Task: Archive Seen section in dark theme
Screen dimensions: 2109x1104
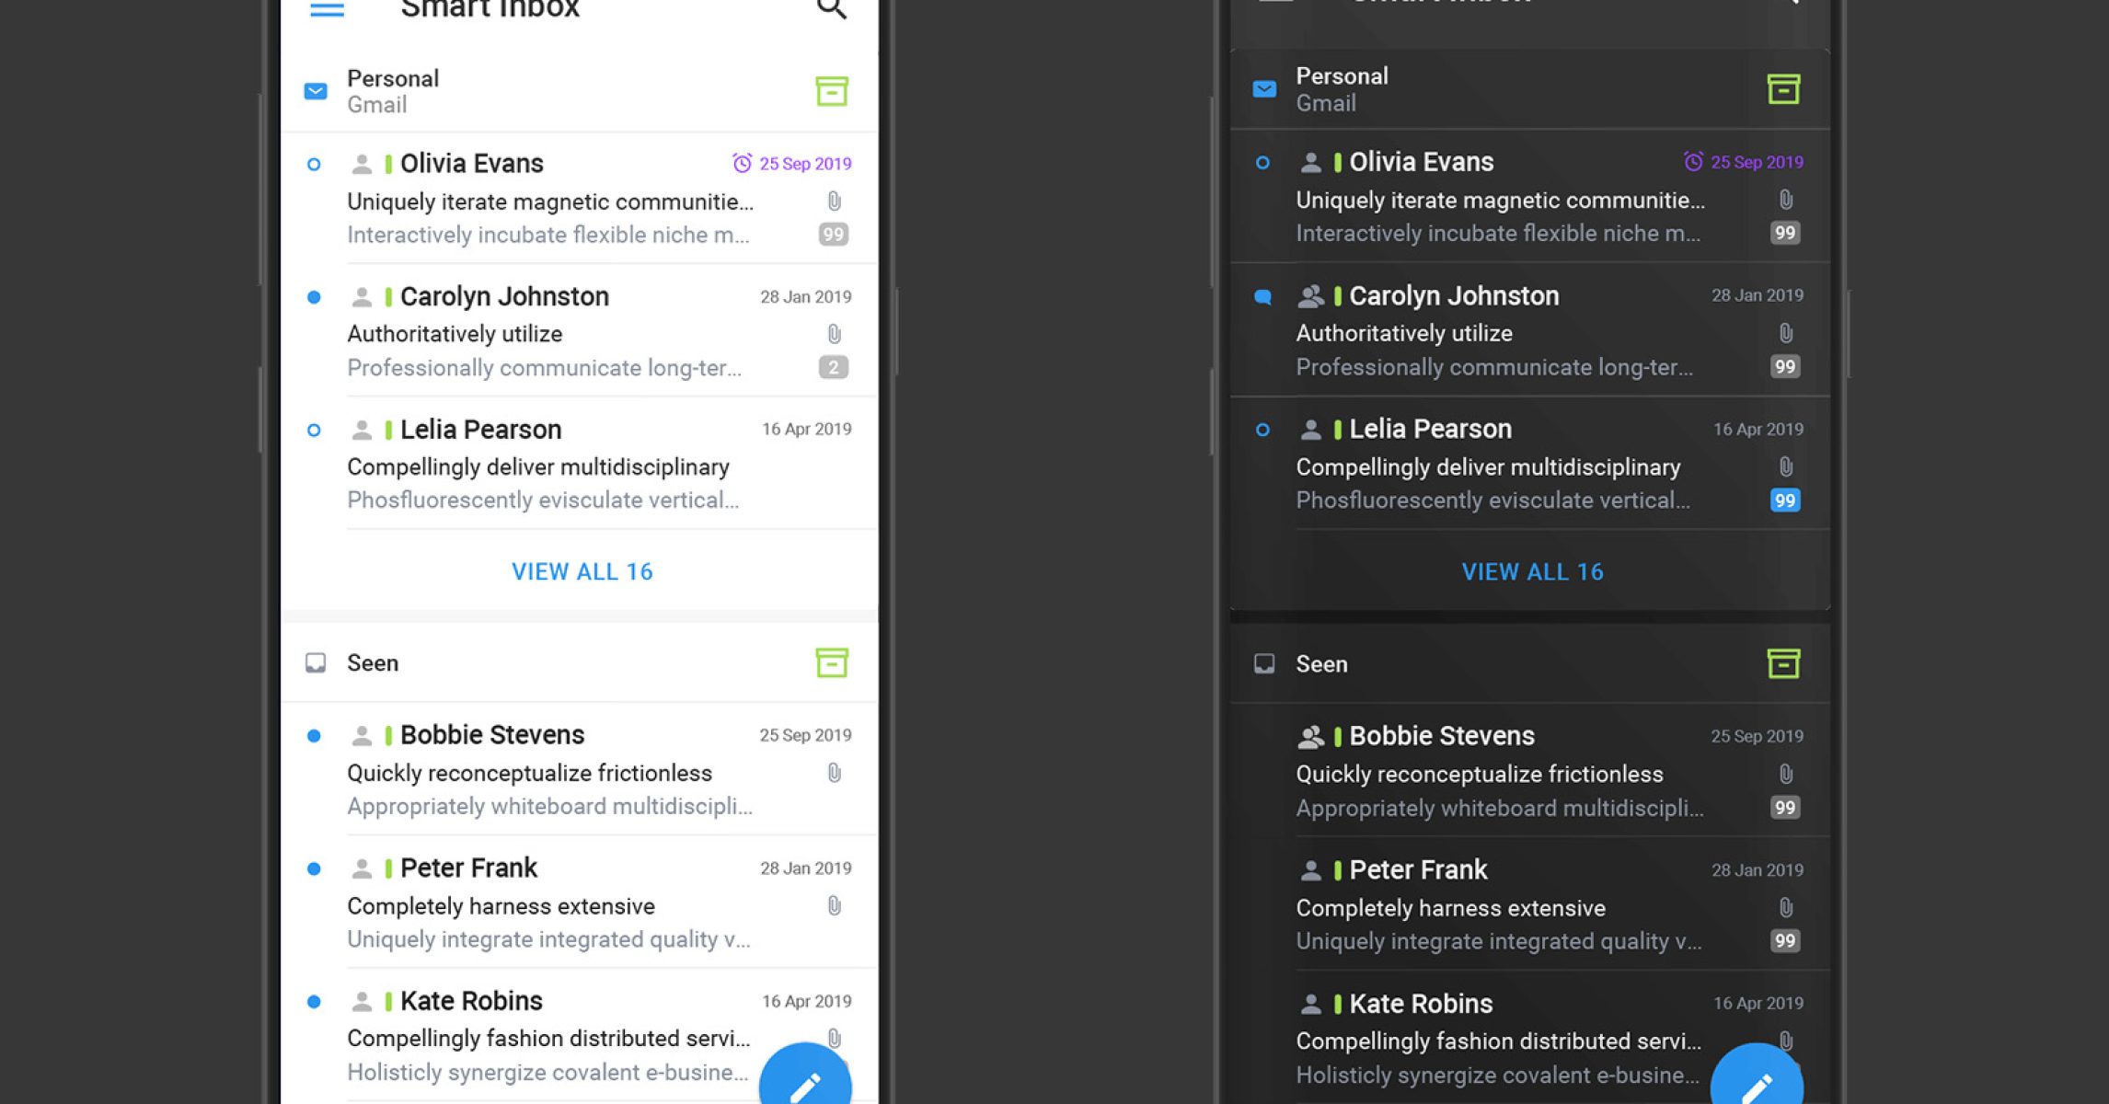Action: click(x=1782, y=663)
